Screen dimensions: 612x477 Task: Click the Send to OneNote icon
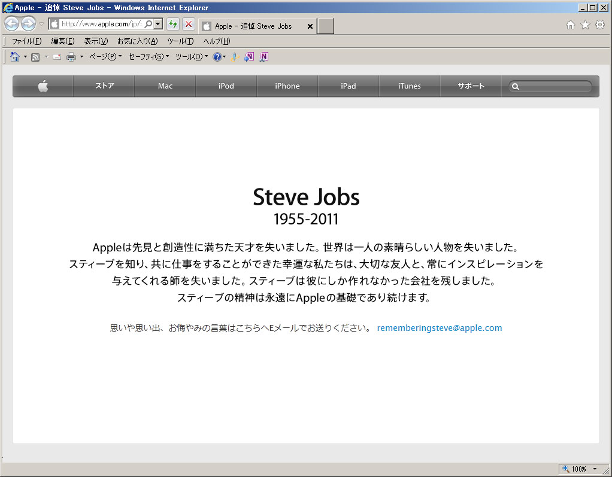pos(249,57)
